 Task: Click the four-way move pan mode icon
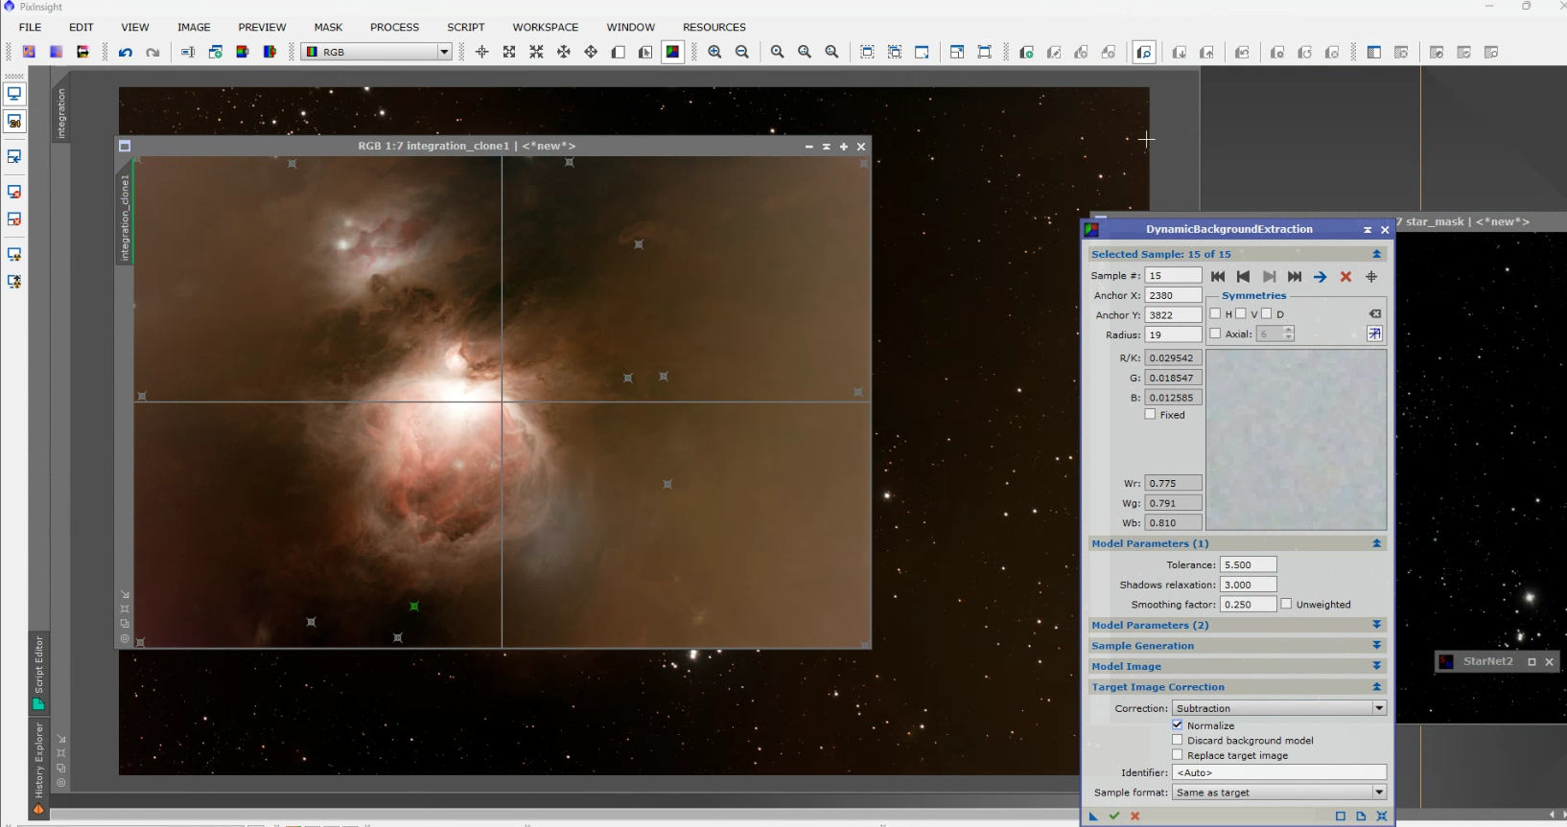[591, 53]
